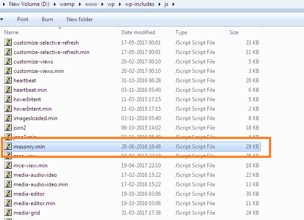Screen dimensions: 304x220
Task: Click the customize-views script file icon
Action: click(x=8, y=61)
